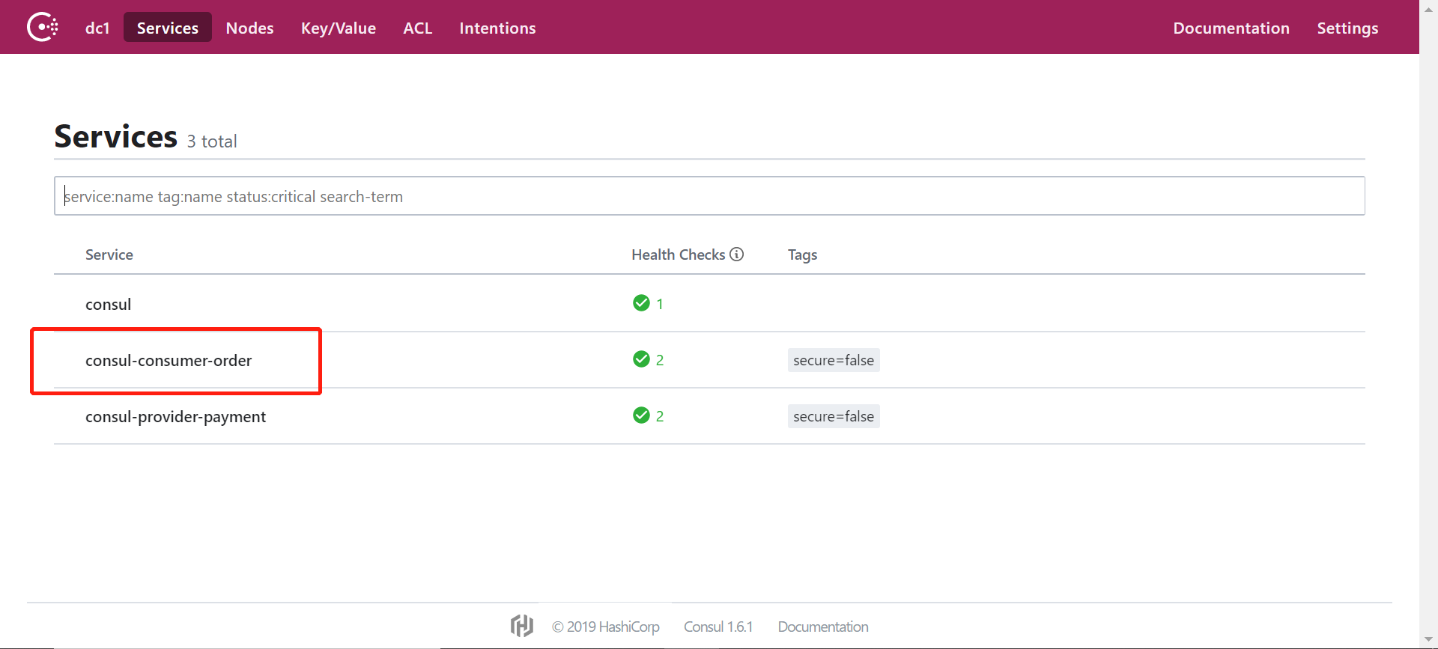This screenshot has height=649, width=1438.
Task: Click the secure=false tag for consul-consumer-order
Action: (x=834, y=360)
